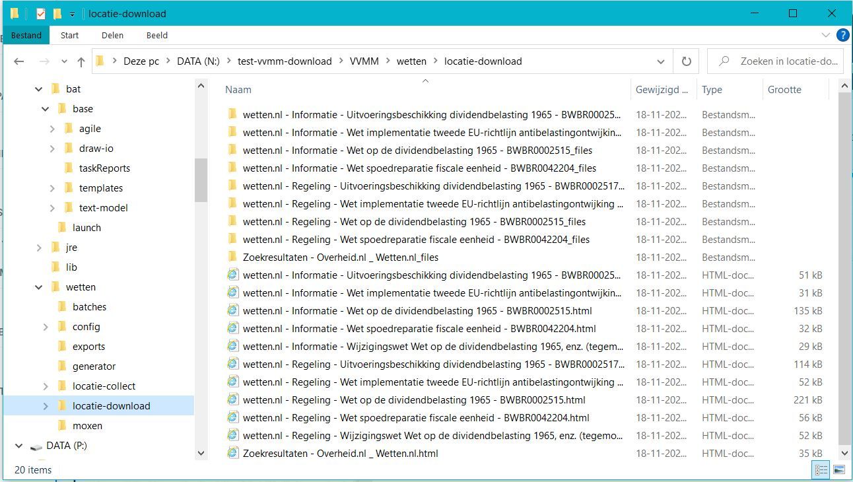Switch to large thumbnails view icon
Screen dimensions: 853x482
[838, 470]
